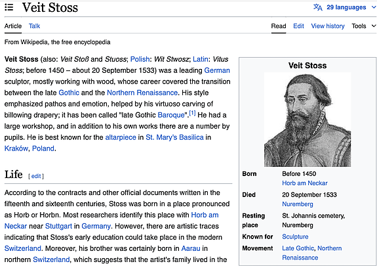Follow the Aarau link
Viewport: 377px width, 266px height.
click(x=191, y=248)
